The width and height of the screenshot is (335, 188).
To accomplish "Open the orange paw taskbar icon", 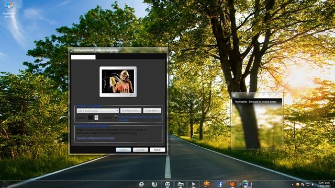I will (232, 184).
